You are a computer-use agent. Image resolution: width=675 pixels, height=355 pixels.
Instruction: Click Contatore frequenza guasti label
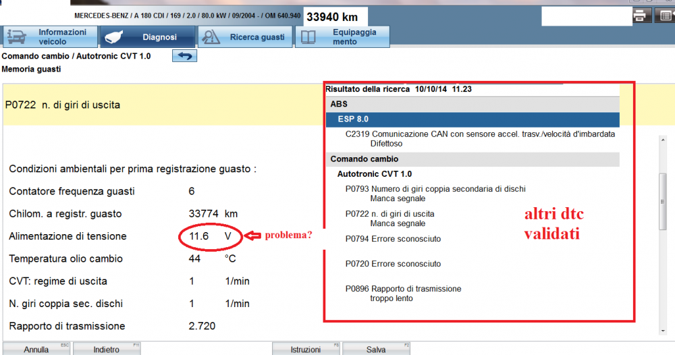coord(72,191)
